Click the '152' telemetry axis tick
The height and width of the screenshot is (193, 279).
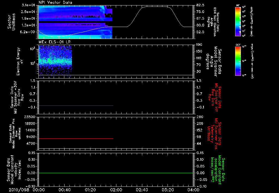199,130
